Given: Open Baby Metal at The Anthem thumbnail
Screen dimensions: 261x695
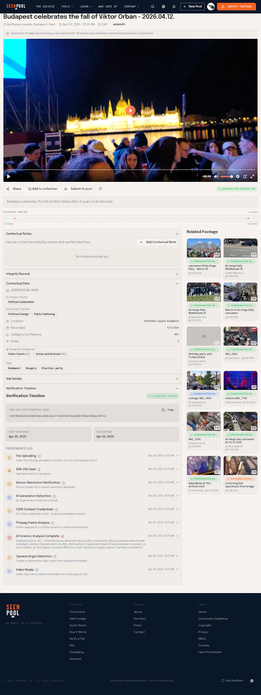Looking at the screenshot, I should pyautogui.click(x=204, y=466).
